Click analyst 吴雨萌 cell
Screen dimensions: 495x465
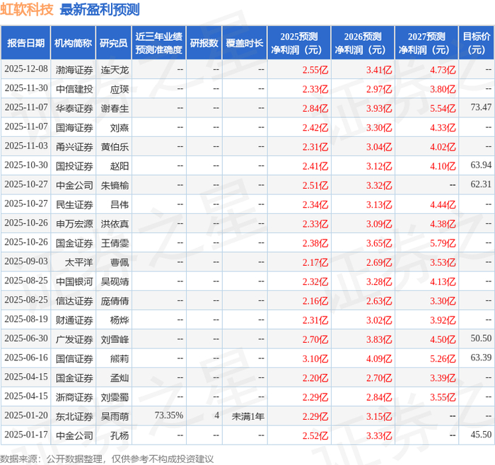pyautogui.click(x=115, y=416)
